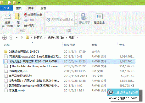Click file icon of 变形金刚3 row
This screenshot has width=145, height=103.
click(x=6, y=81)
